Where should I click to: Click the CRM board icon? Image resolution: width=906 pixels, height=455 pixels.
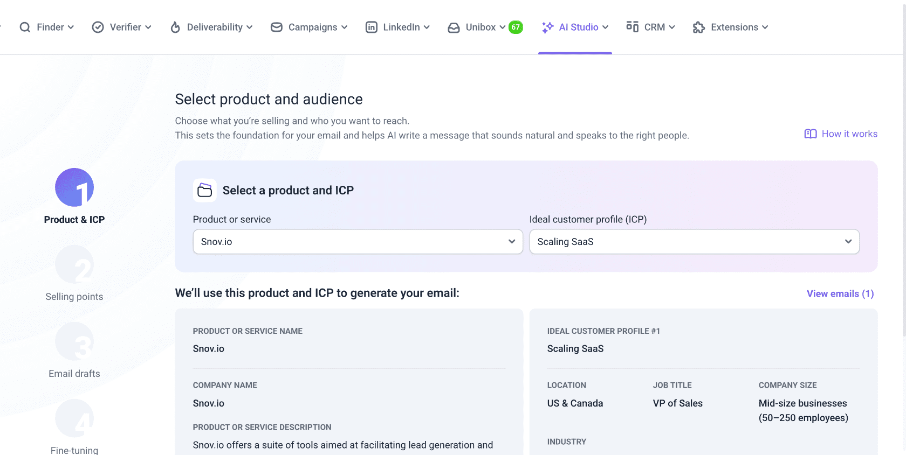[632, 27]
